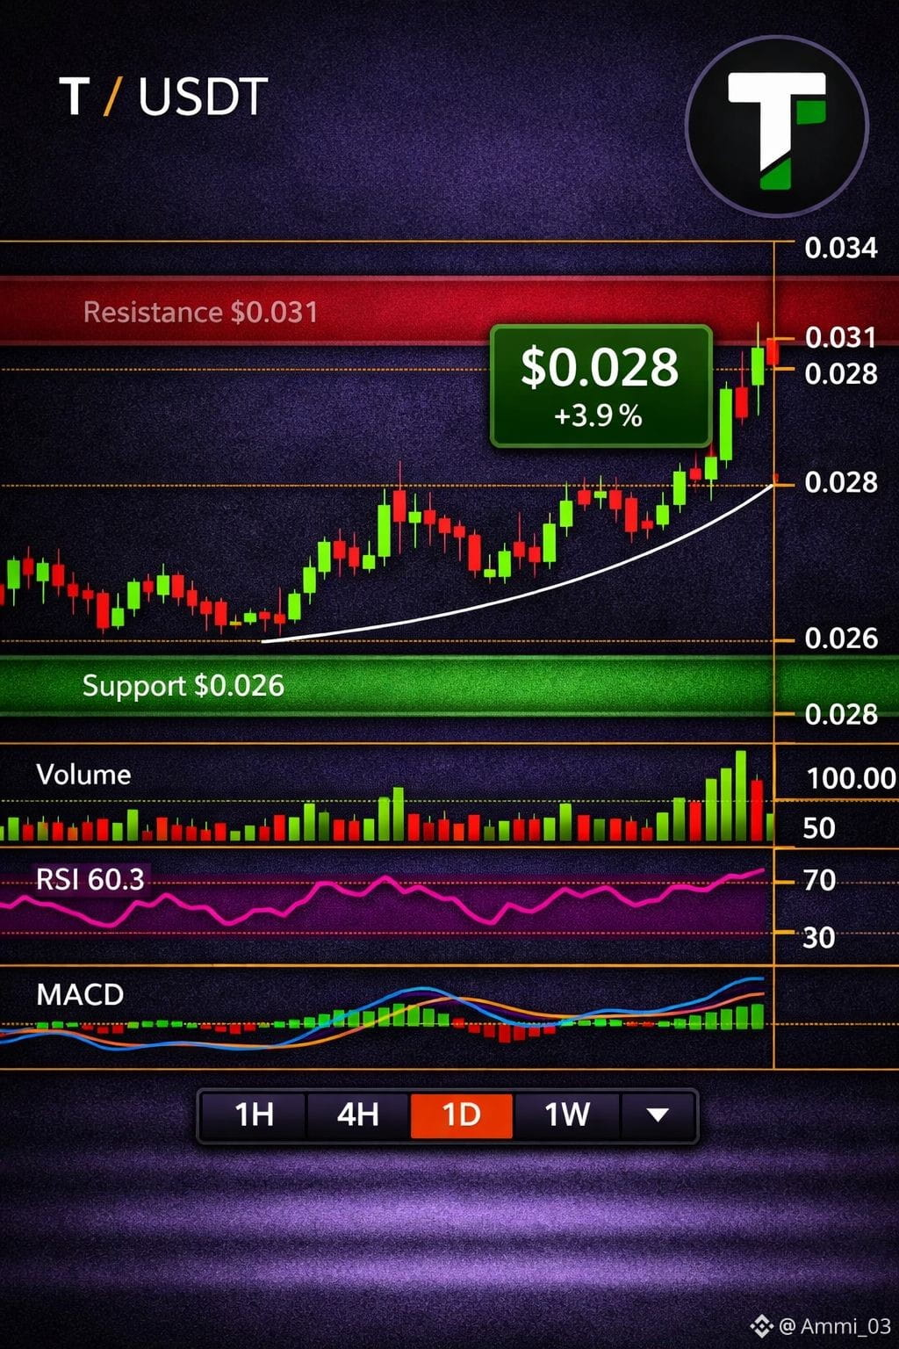This screenshot has width=899, height=1349.
Task: Click the 50 volume axis value
Action: tap(819, 828)
